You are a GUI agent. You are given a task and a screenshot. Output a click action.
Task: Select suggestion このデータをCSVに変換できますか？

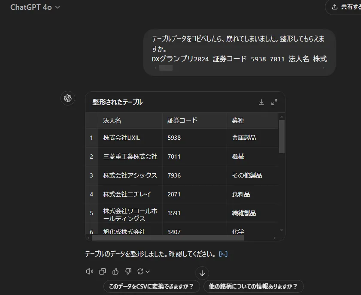pos(151,286)
